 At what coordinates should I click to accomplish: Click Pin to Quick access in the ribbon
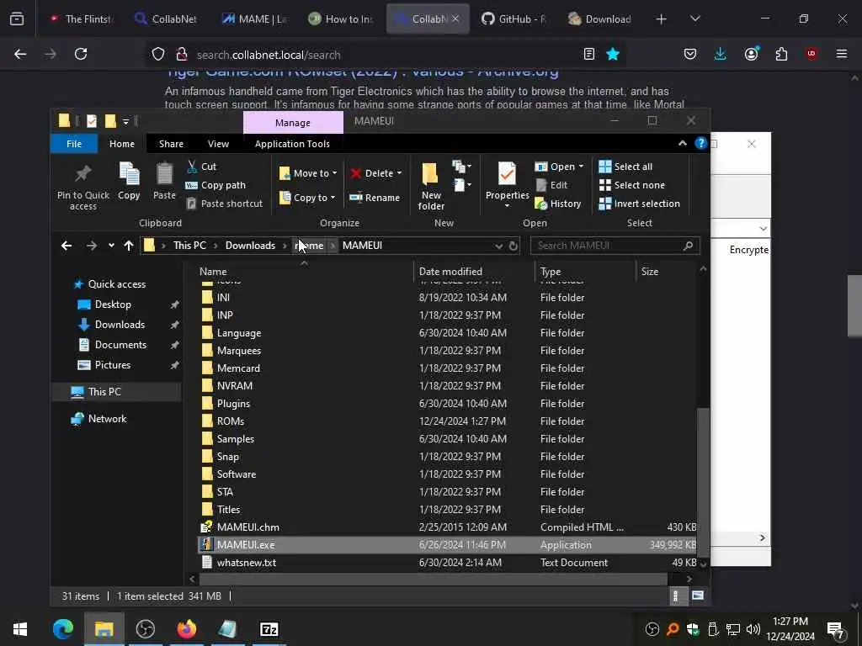[83, 187]
